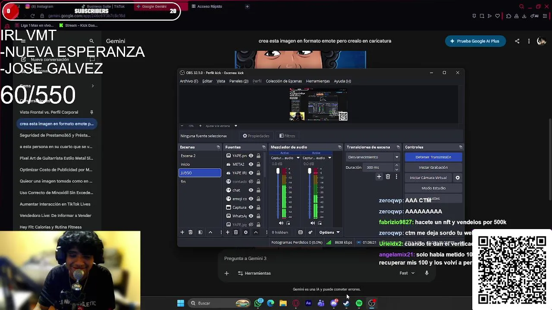The width and height of the screenshot is (552, 310).
Task: Open the Editar menu in OBS
Action: 207,81
